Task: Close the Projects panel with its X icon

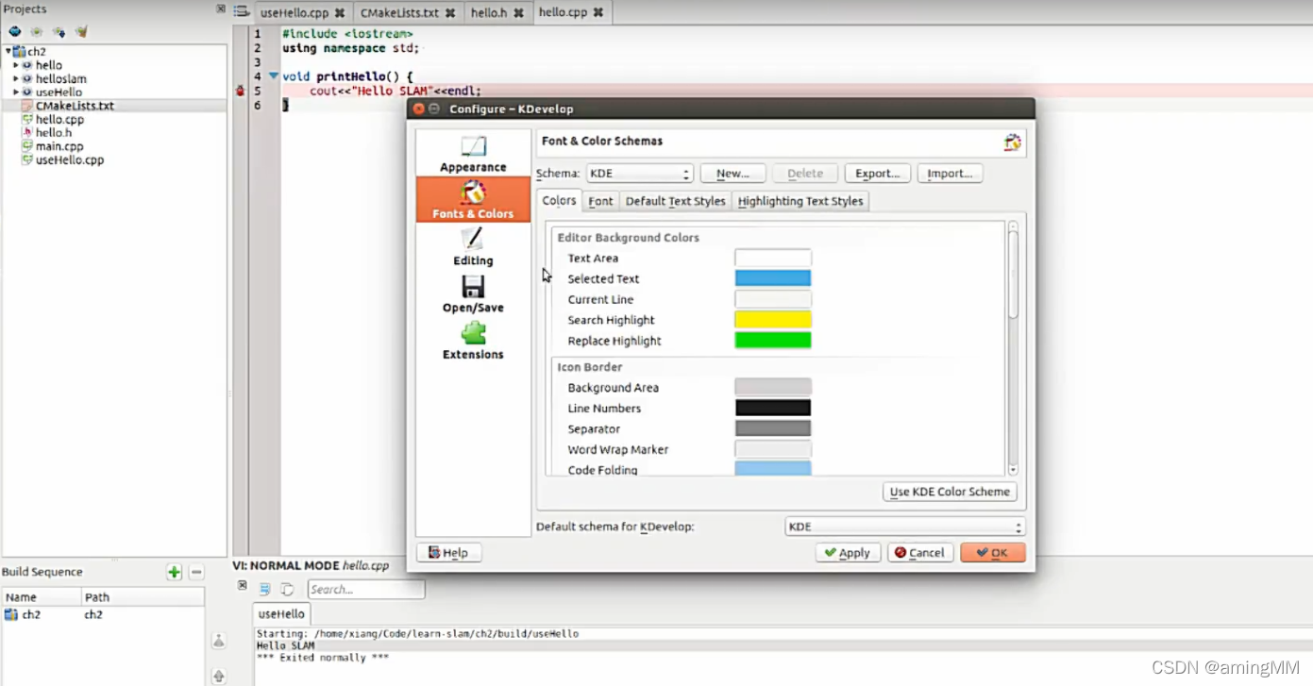Action: (x=221, y=8)
